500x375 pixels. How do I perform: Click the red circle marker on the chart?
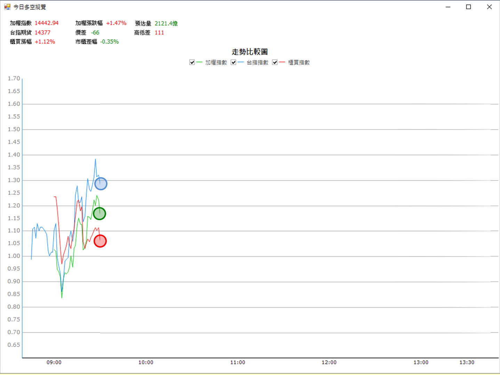tap(100, 241)
